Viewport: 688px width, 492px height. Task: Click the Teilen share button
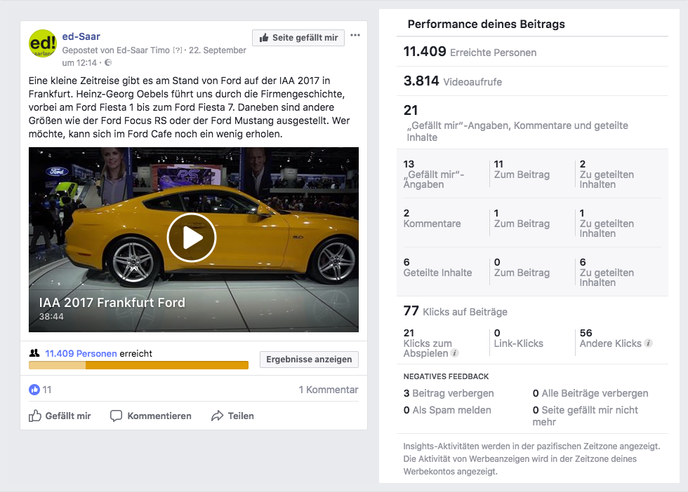232,416
